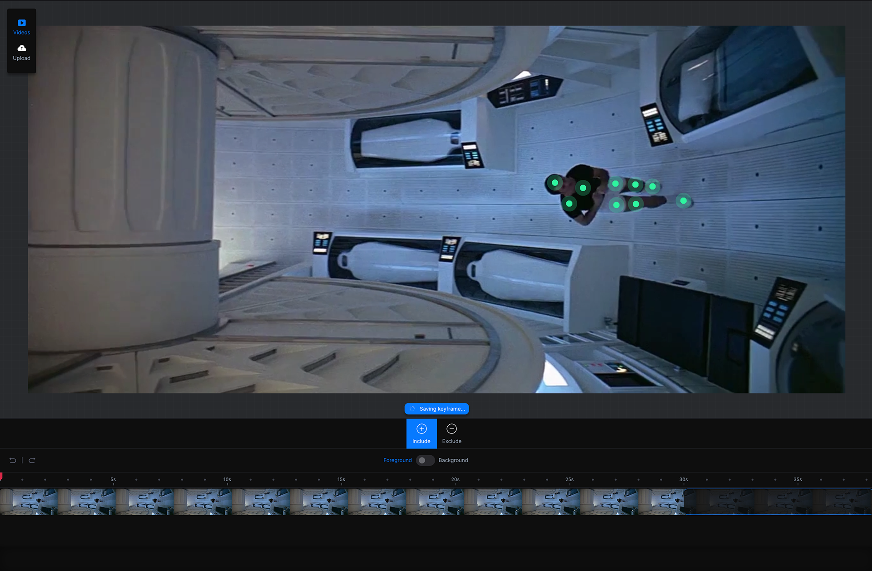Select the Exclude minus tool
The image size is (872, 571).
[x=451, y=433]
